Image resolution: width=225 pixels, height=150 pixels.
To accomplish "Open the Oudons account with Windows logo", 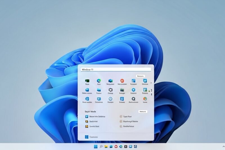I will [91, 137].
